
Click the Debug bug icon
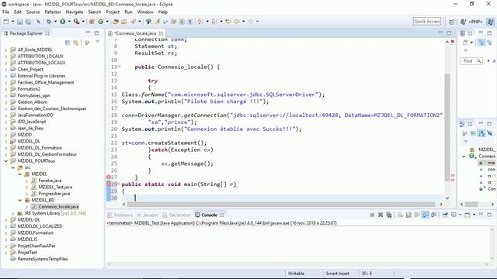click(49, 22)
